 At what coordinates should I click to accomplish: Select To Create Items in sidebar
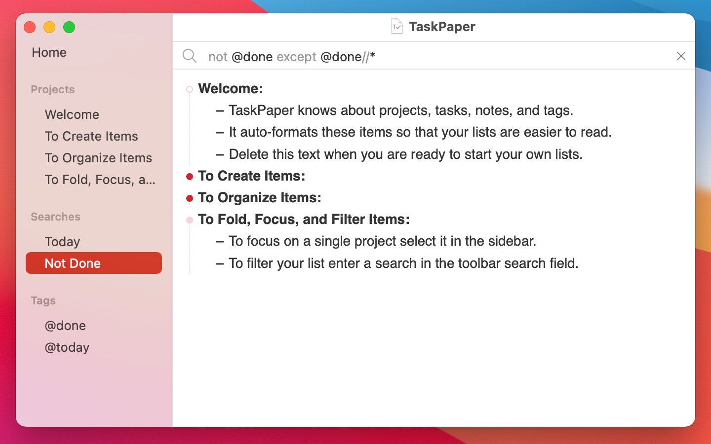tap(91, 136)
